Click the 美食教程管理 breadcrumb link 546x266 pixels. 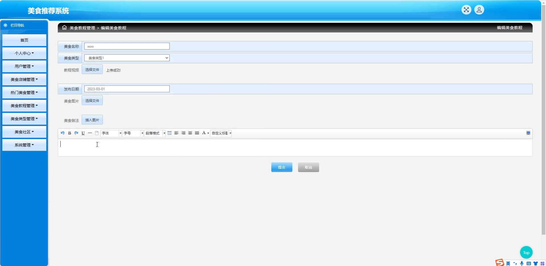coord(82,28)
